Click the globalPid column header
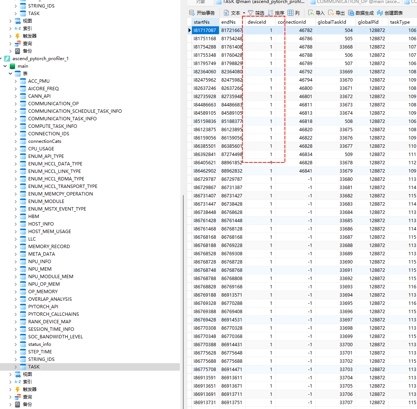This screenshot has height=409, width=417. [x=371, y=22]
